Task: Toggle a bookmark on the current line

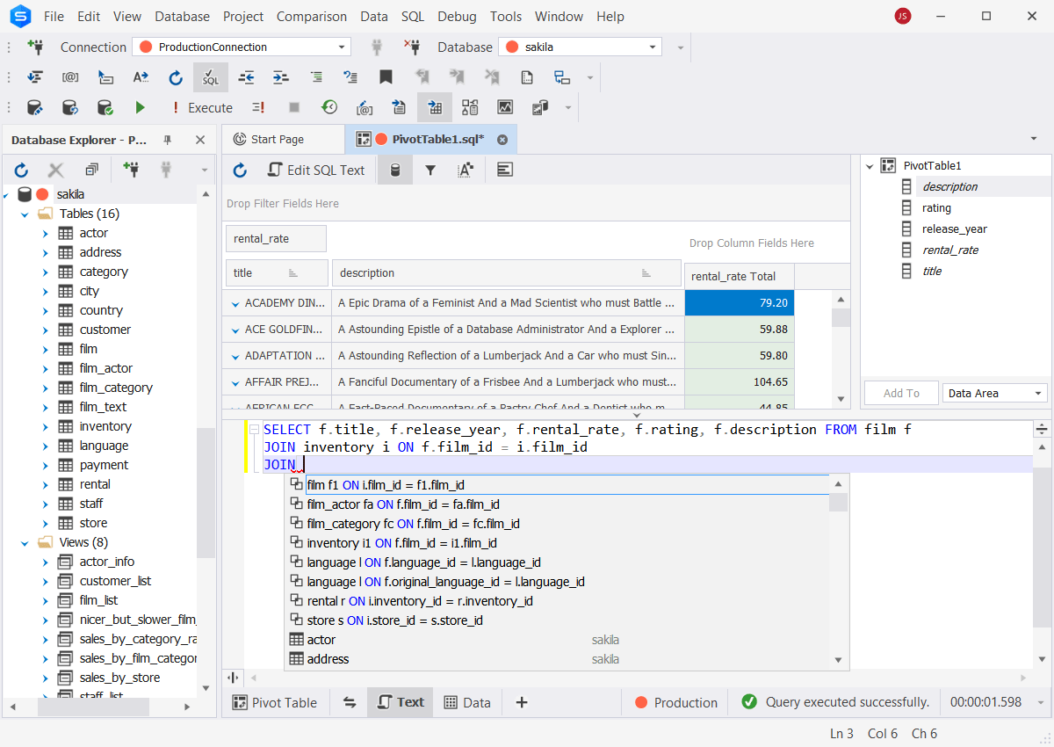Action: click(x=386, y=77)
